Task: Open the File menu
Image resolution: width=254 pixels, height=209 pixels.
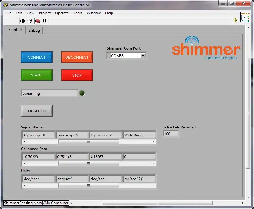Action: [8, 13]
